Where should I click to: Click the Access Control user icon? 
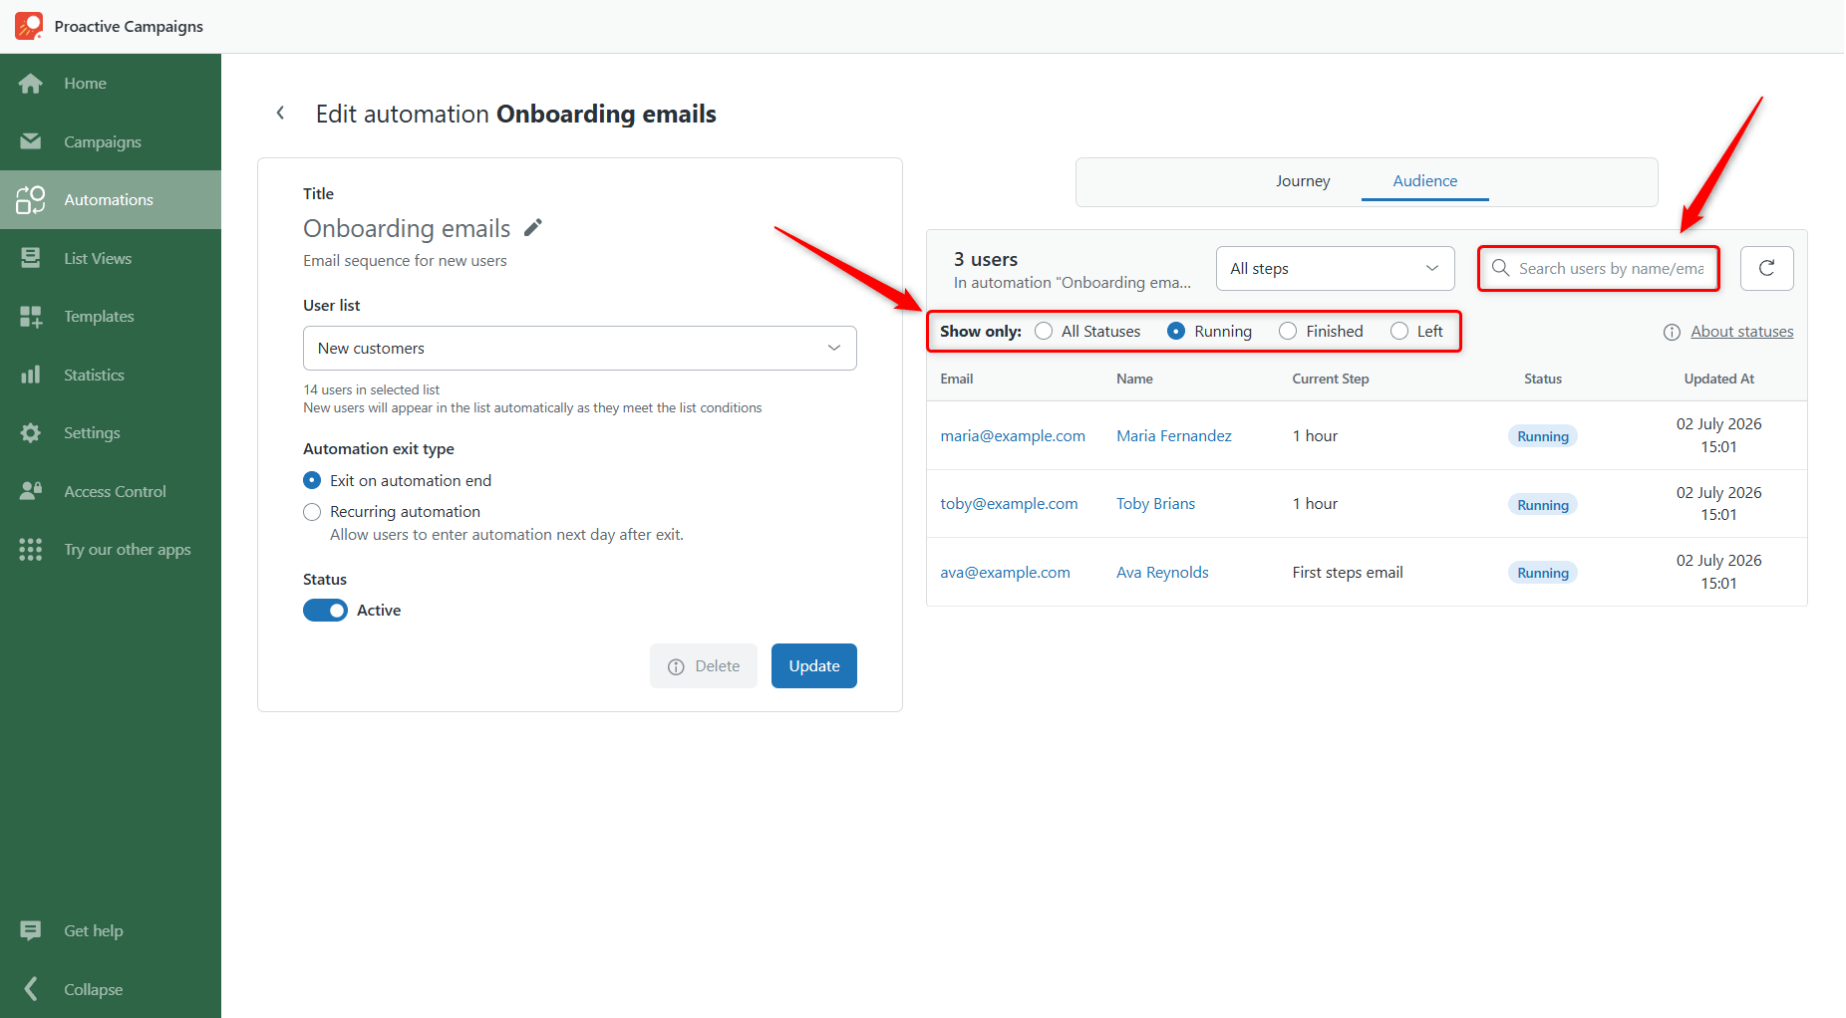tap(31, 491)
